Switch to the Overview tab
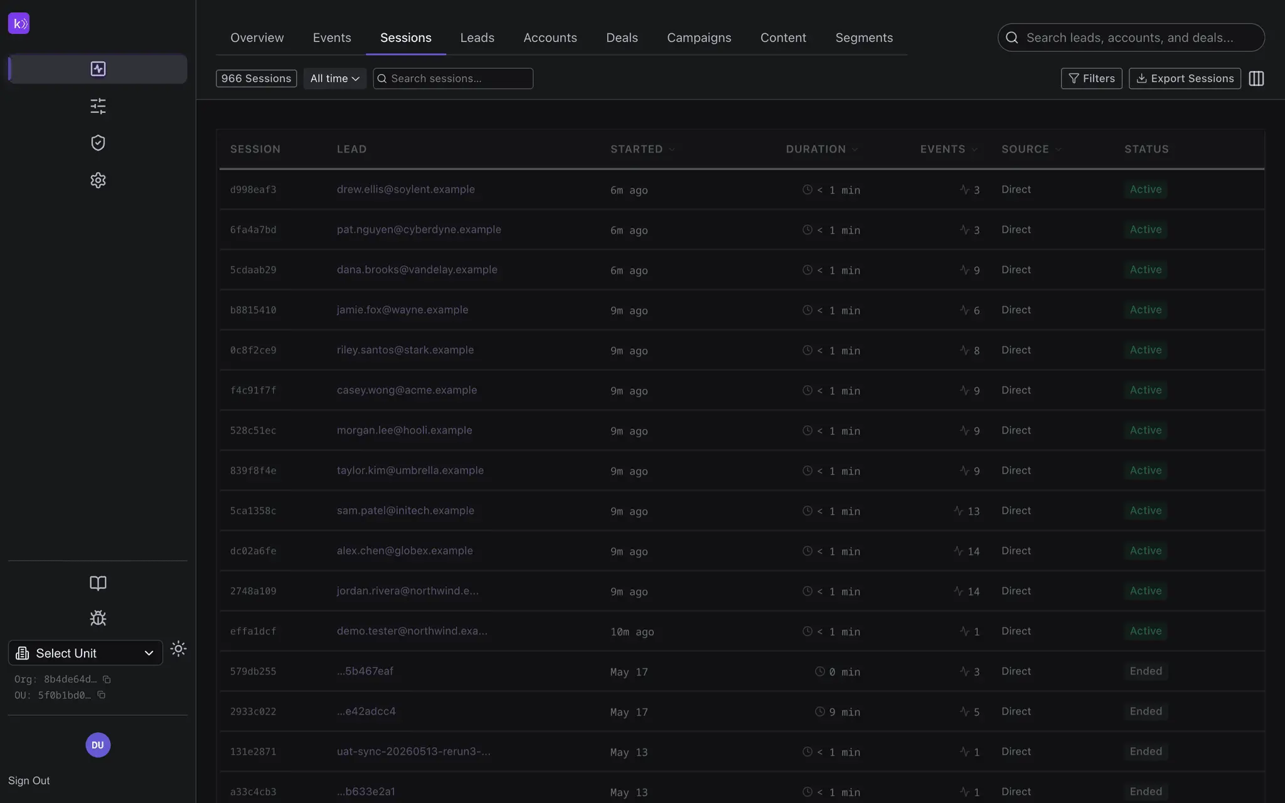Image resolution: width=1285 pixels, height=803 pixels. click(257, 38)
